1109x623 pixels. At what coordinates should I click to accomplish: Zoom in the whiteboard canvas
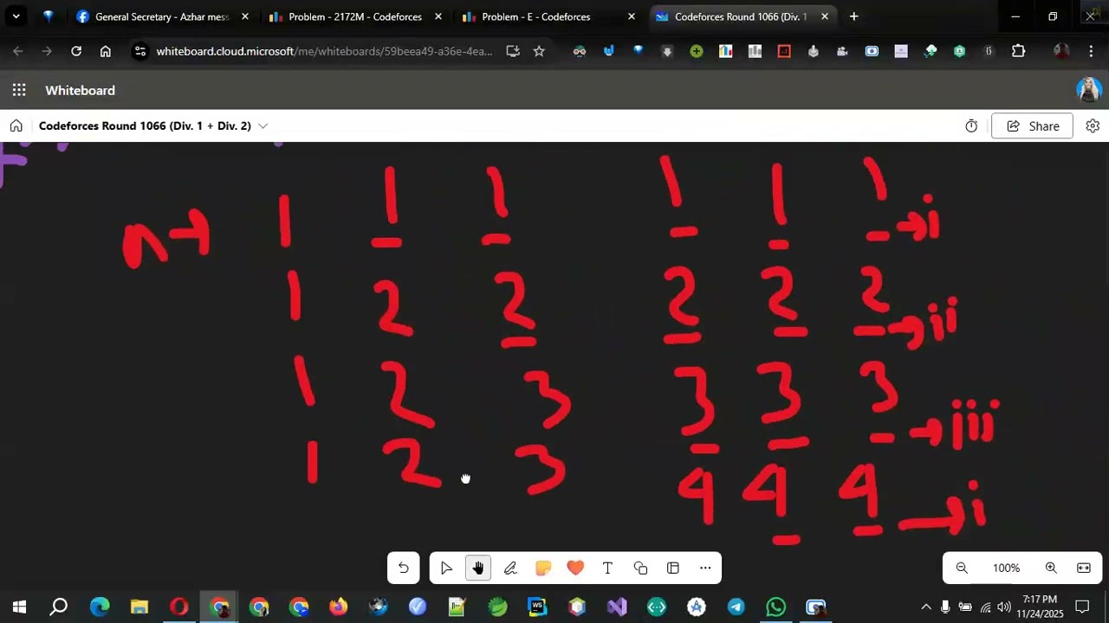[1051, 568]
